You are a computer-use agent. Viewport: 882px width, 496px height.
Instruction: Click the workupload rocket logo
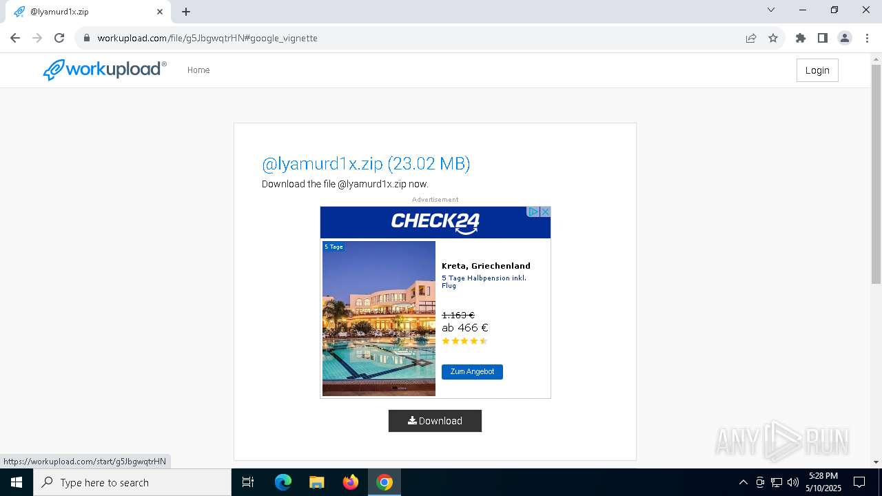click(105, 70)
